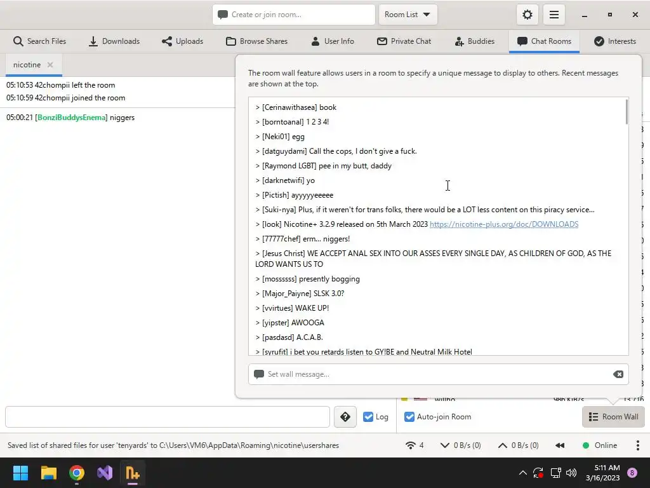
Task: Show hidden system tray icons
Action: (x=523, y=473)
